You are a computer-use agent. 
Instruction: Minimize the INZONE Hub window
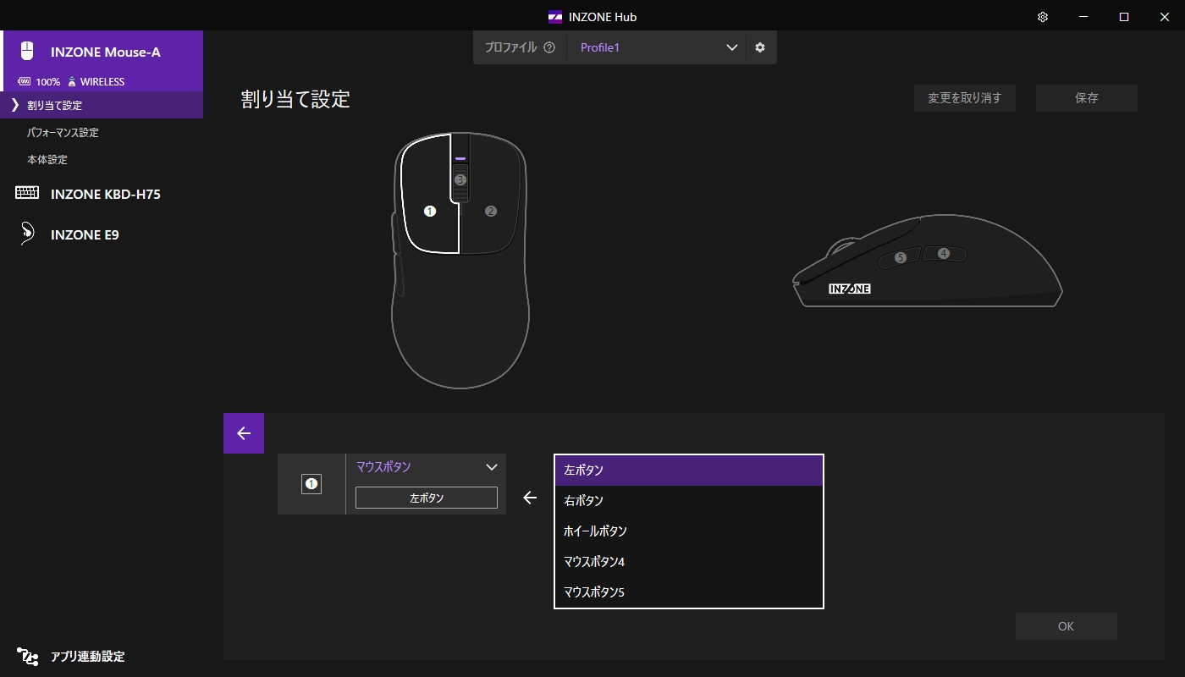pos(1083,17)
